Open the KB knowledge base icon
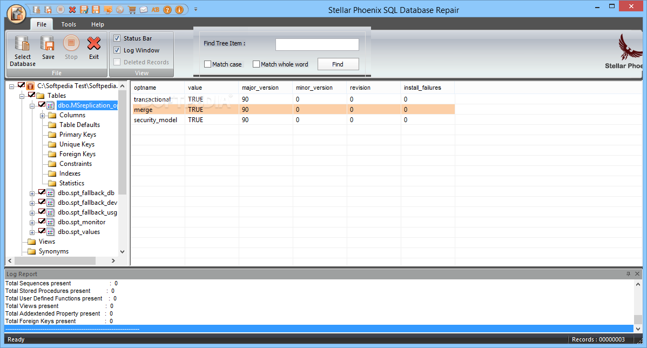Image resolution: width=647 pixels, height=348 pixels. click(x=156, y=10)
